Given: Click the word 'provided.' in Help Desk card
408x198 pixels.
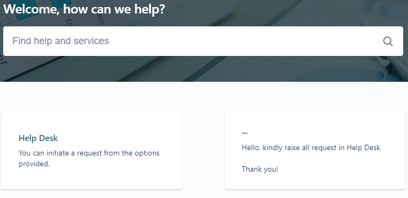Looking at the screenshot, I should pos(34,164).
